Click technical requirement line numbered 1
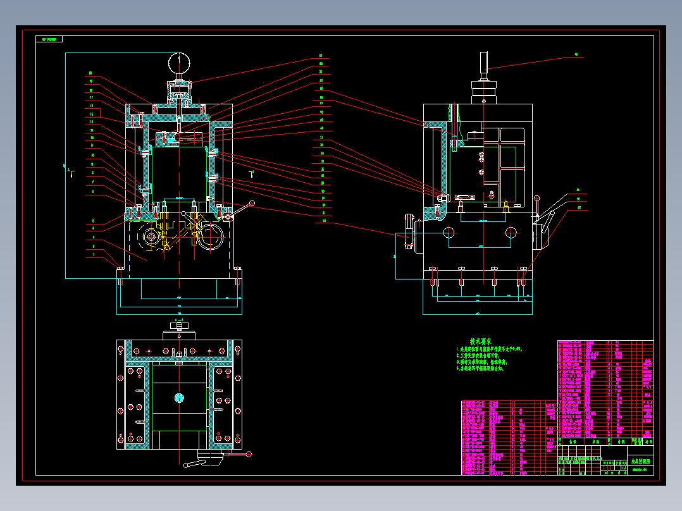 tap(489, 349)
